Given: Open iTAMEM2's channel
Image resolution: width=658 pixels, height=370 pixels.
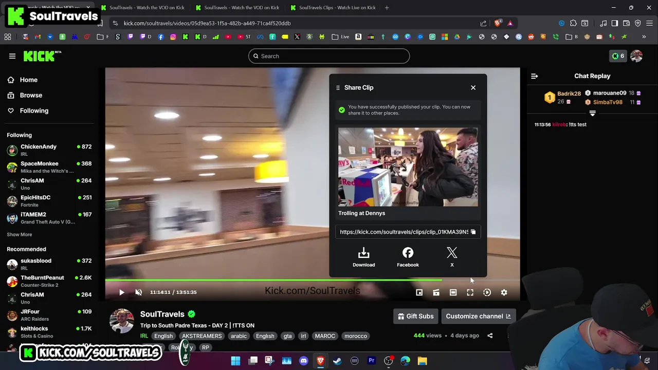Looking at the screenshot, I should pos(49,218).
